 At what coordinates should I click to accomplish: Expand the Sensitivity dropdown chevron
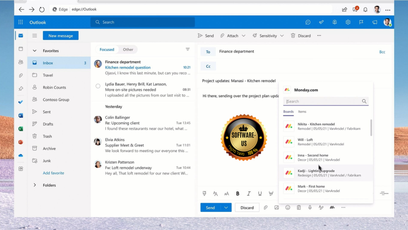[282, 36]
